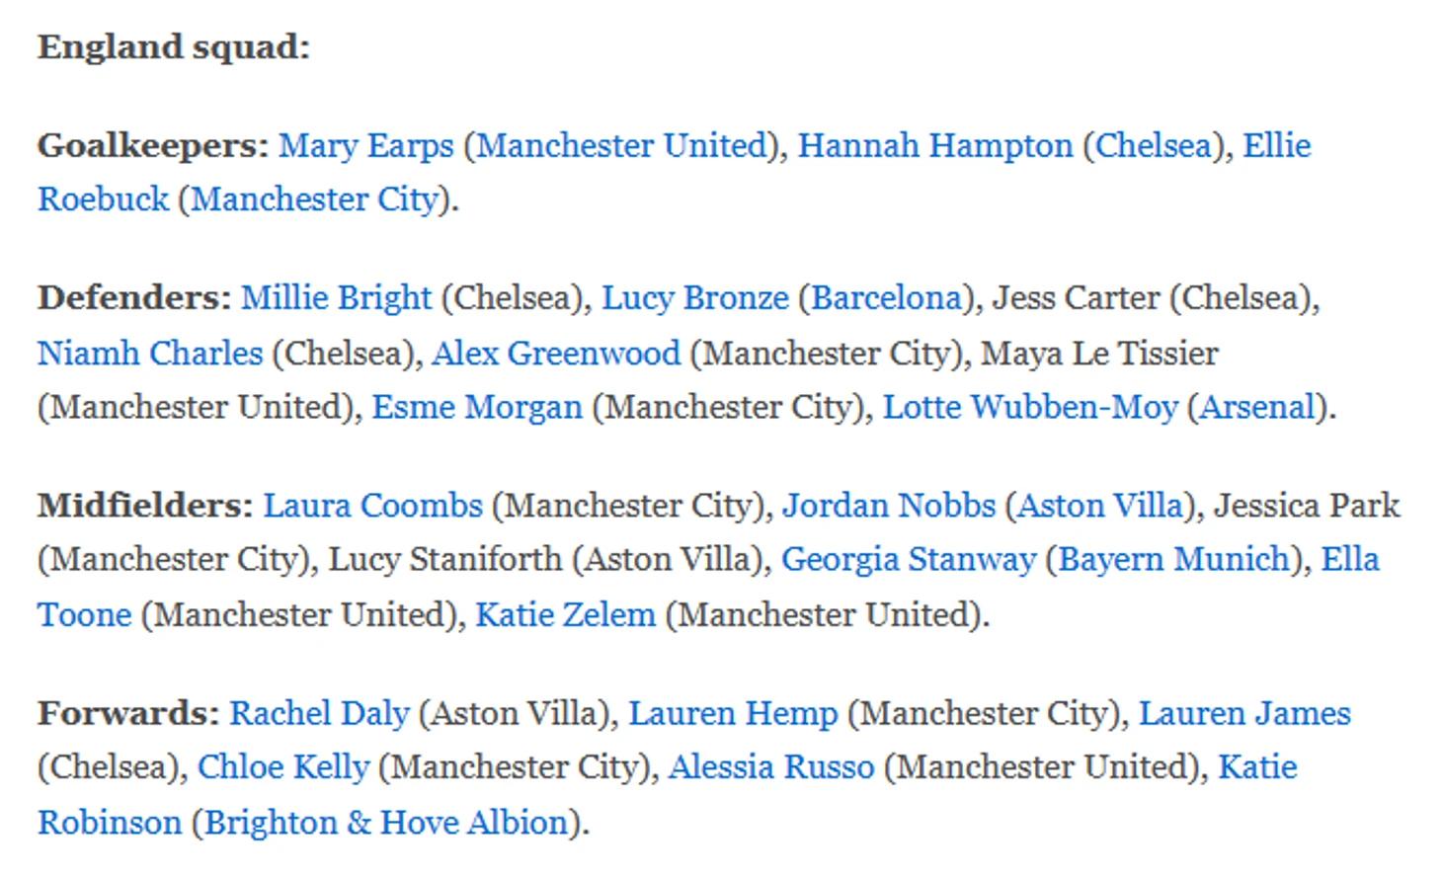
Task: Open the Laura Coombs link
Action: pyautogui.click(x=372, y=506)
